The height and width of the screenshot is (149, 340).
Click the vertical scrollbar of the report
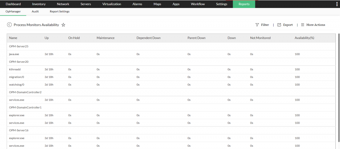(338, 83)
